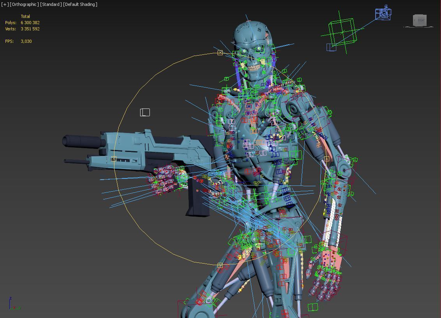Click the top handle of yellow circle
Viewport: 441px width, 318px height.
220,52
